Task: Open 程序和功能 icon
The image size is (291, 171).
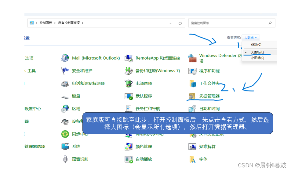Action: [x=192, y=71]
